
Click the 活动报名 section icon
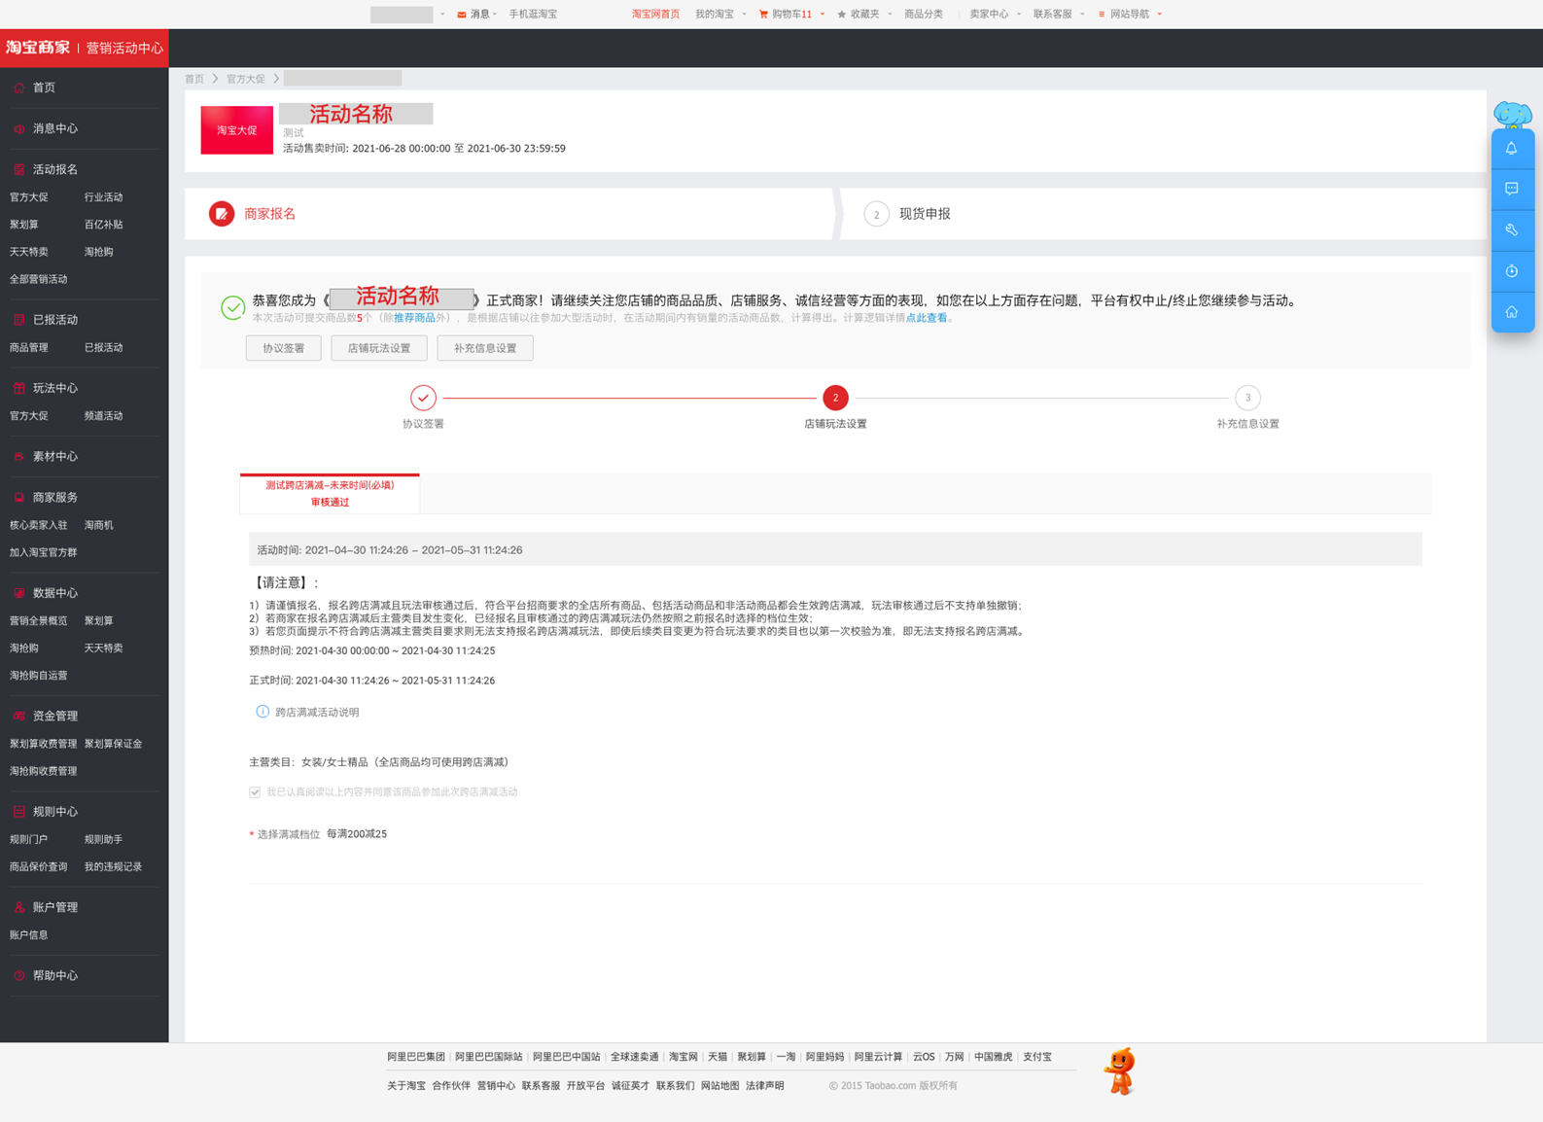[18, 169]
